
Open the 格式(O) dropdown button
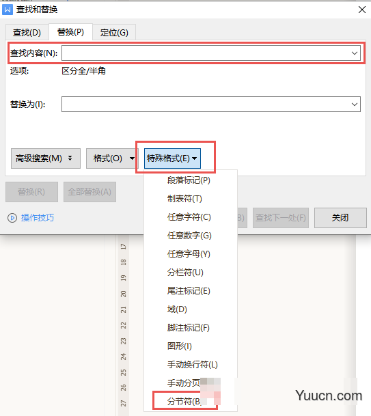coord(112,158)
